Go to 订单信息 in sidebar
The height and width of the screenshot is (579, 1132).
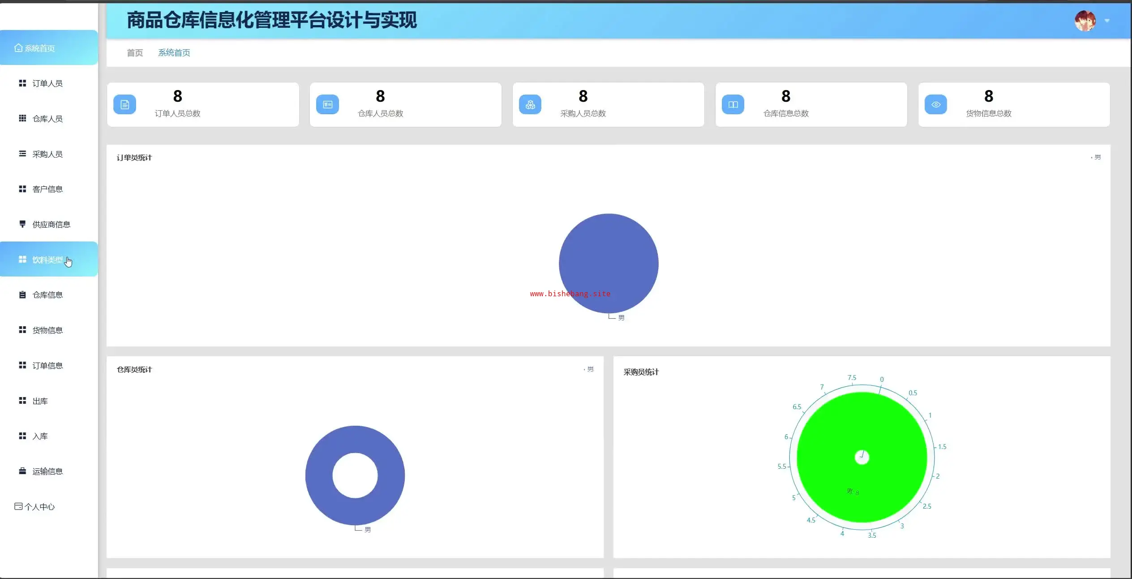[47, 365]
